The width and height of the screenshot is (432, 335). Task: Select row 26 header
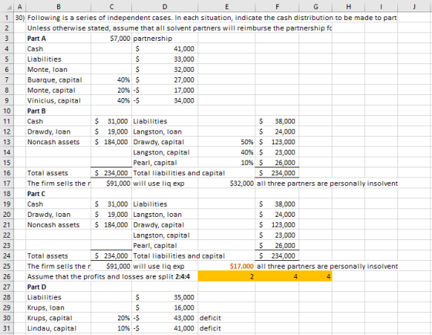[x=7, y=276]
